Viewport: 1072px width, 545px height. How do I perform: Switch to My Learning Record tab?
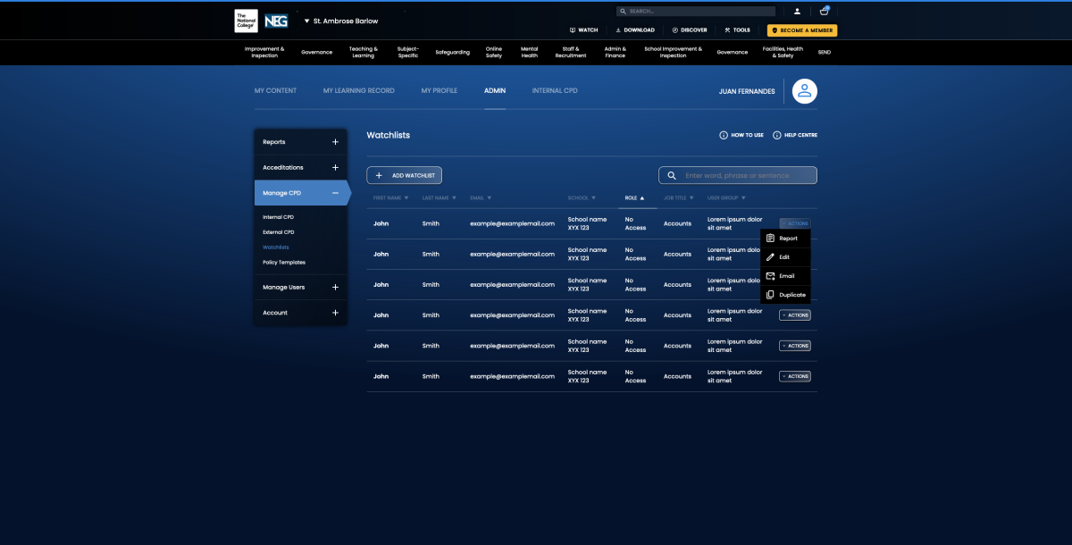tap(358, 91)
